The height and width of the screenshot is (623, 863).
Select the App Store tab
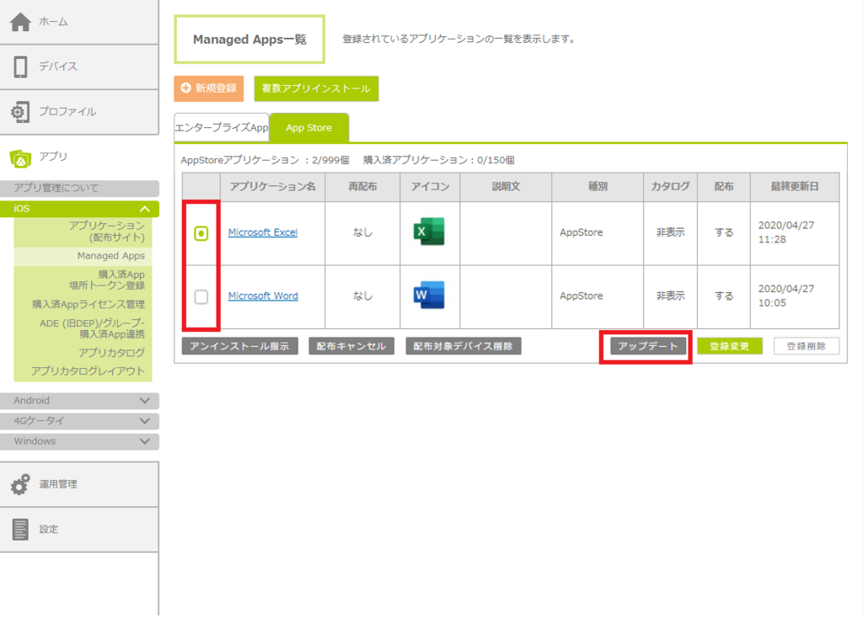click(x=308, y=128)
